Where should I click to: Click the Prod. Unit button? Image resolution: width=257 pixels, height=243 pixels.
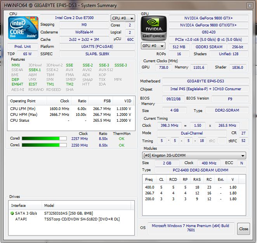click(x=23, y=47)
